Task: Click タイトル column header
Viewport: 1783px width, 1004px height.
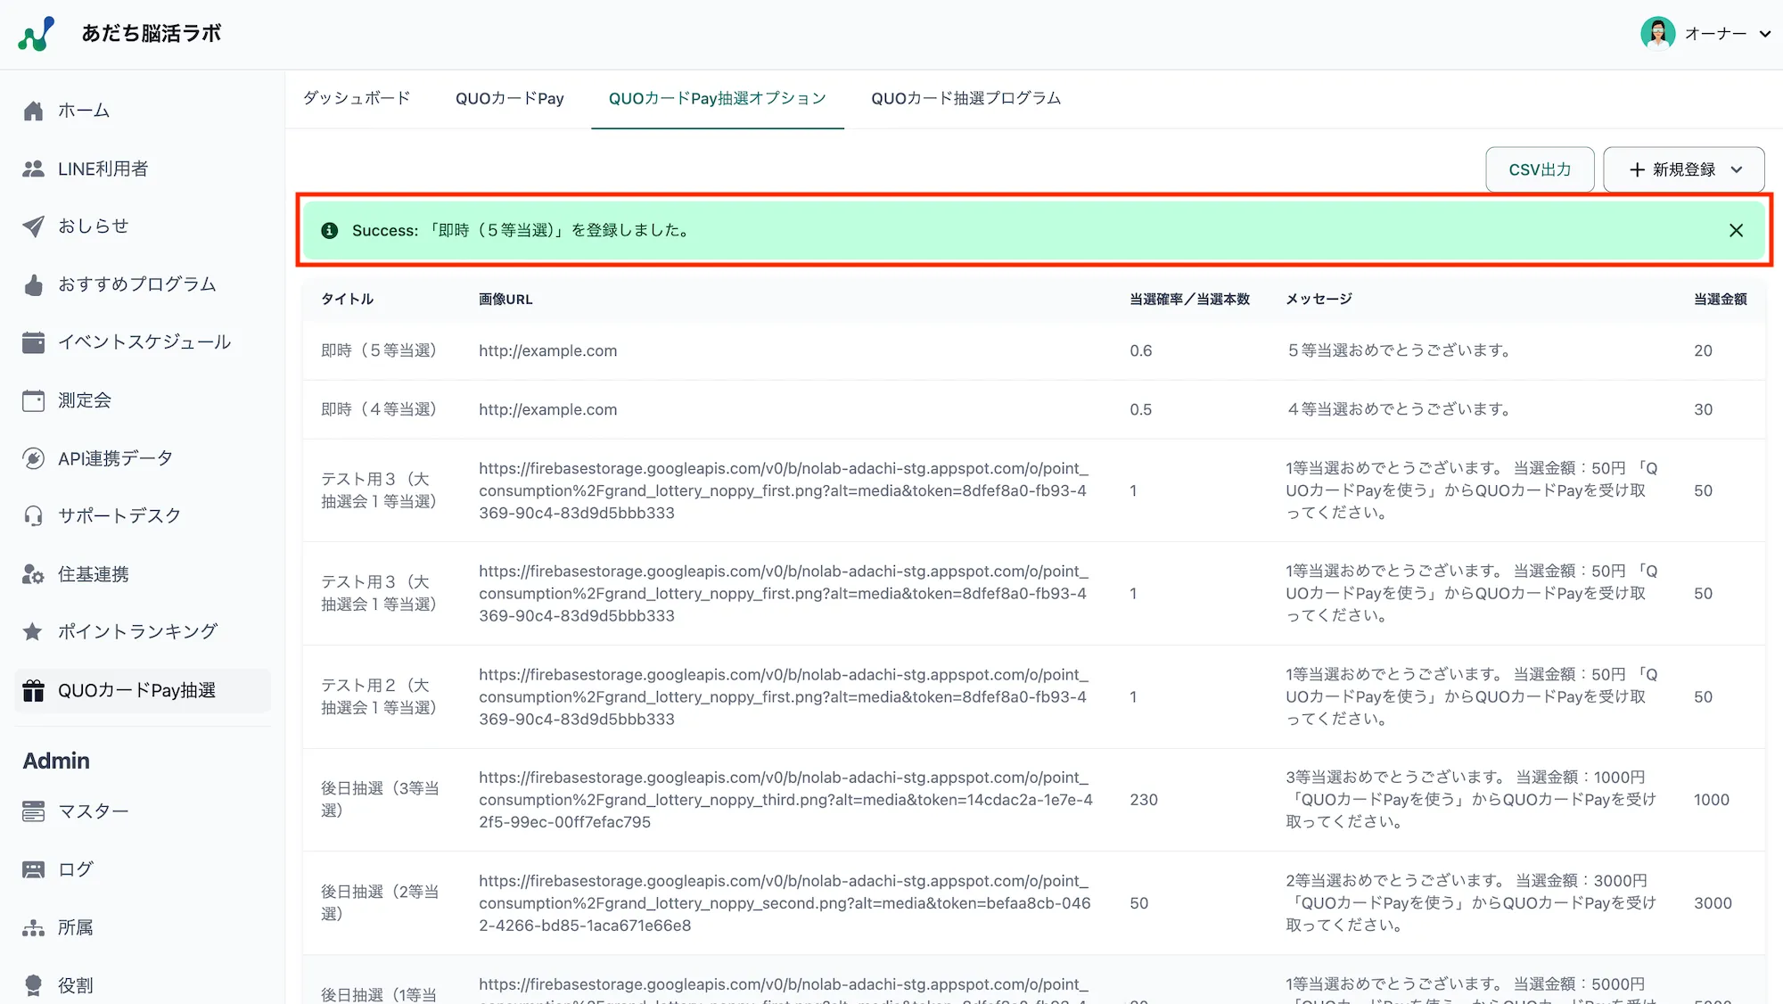Action: pyautogui.click(x=348, y=300)
